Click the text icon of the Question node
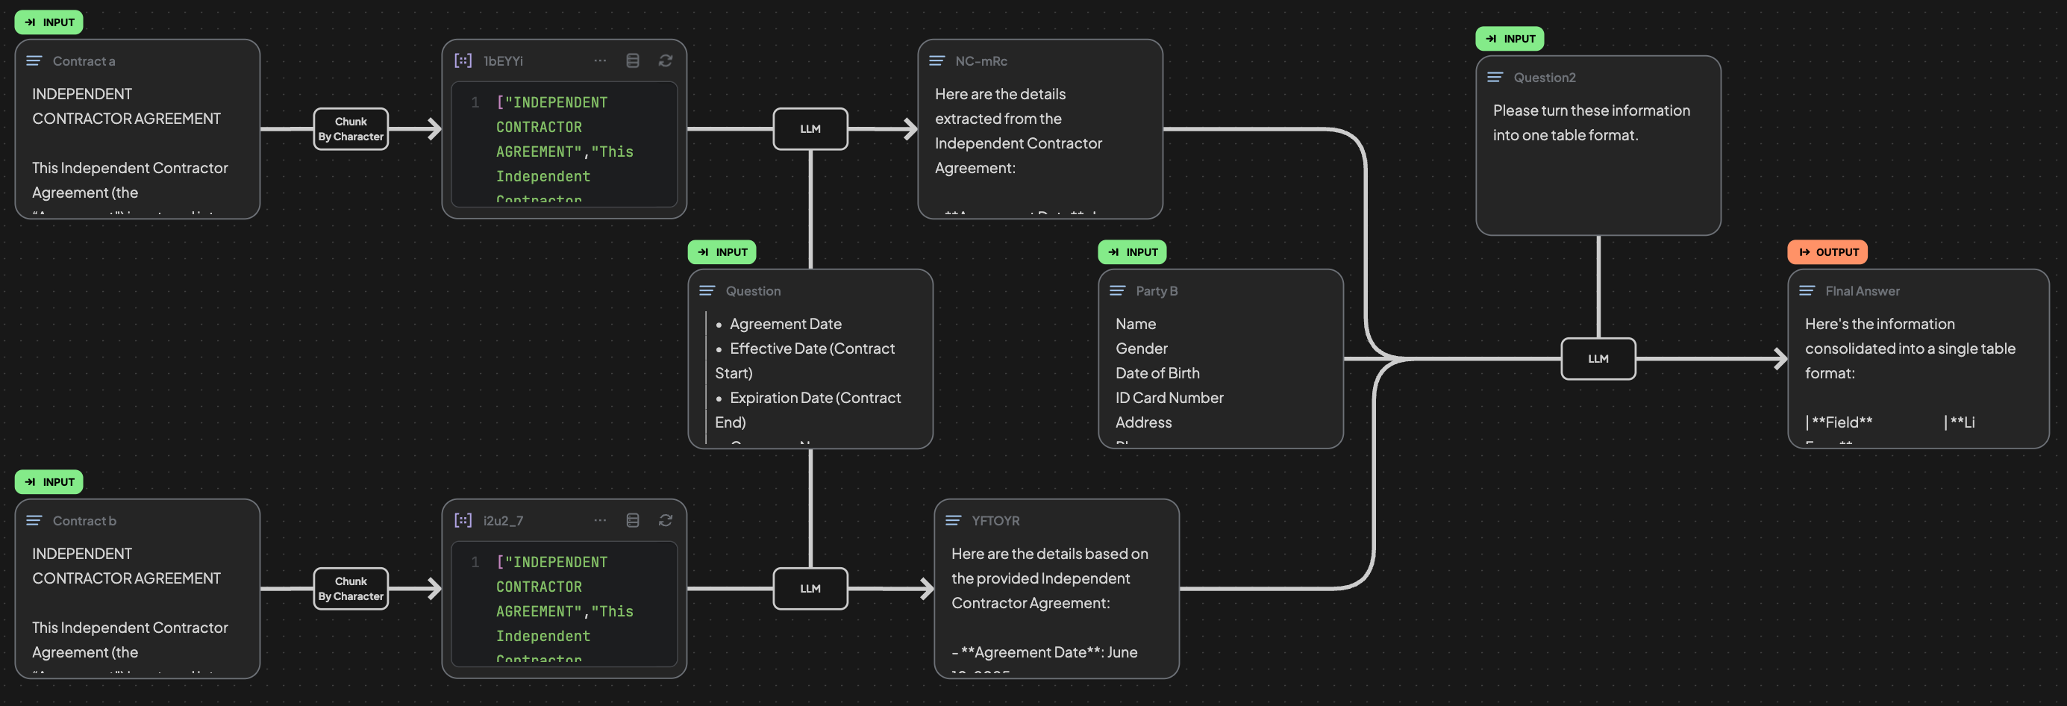Image resolution: width=2067 pixels, height=706 pixels. click(707, 291)
